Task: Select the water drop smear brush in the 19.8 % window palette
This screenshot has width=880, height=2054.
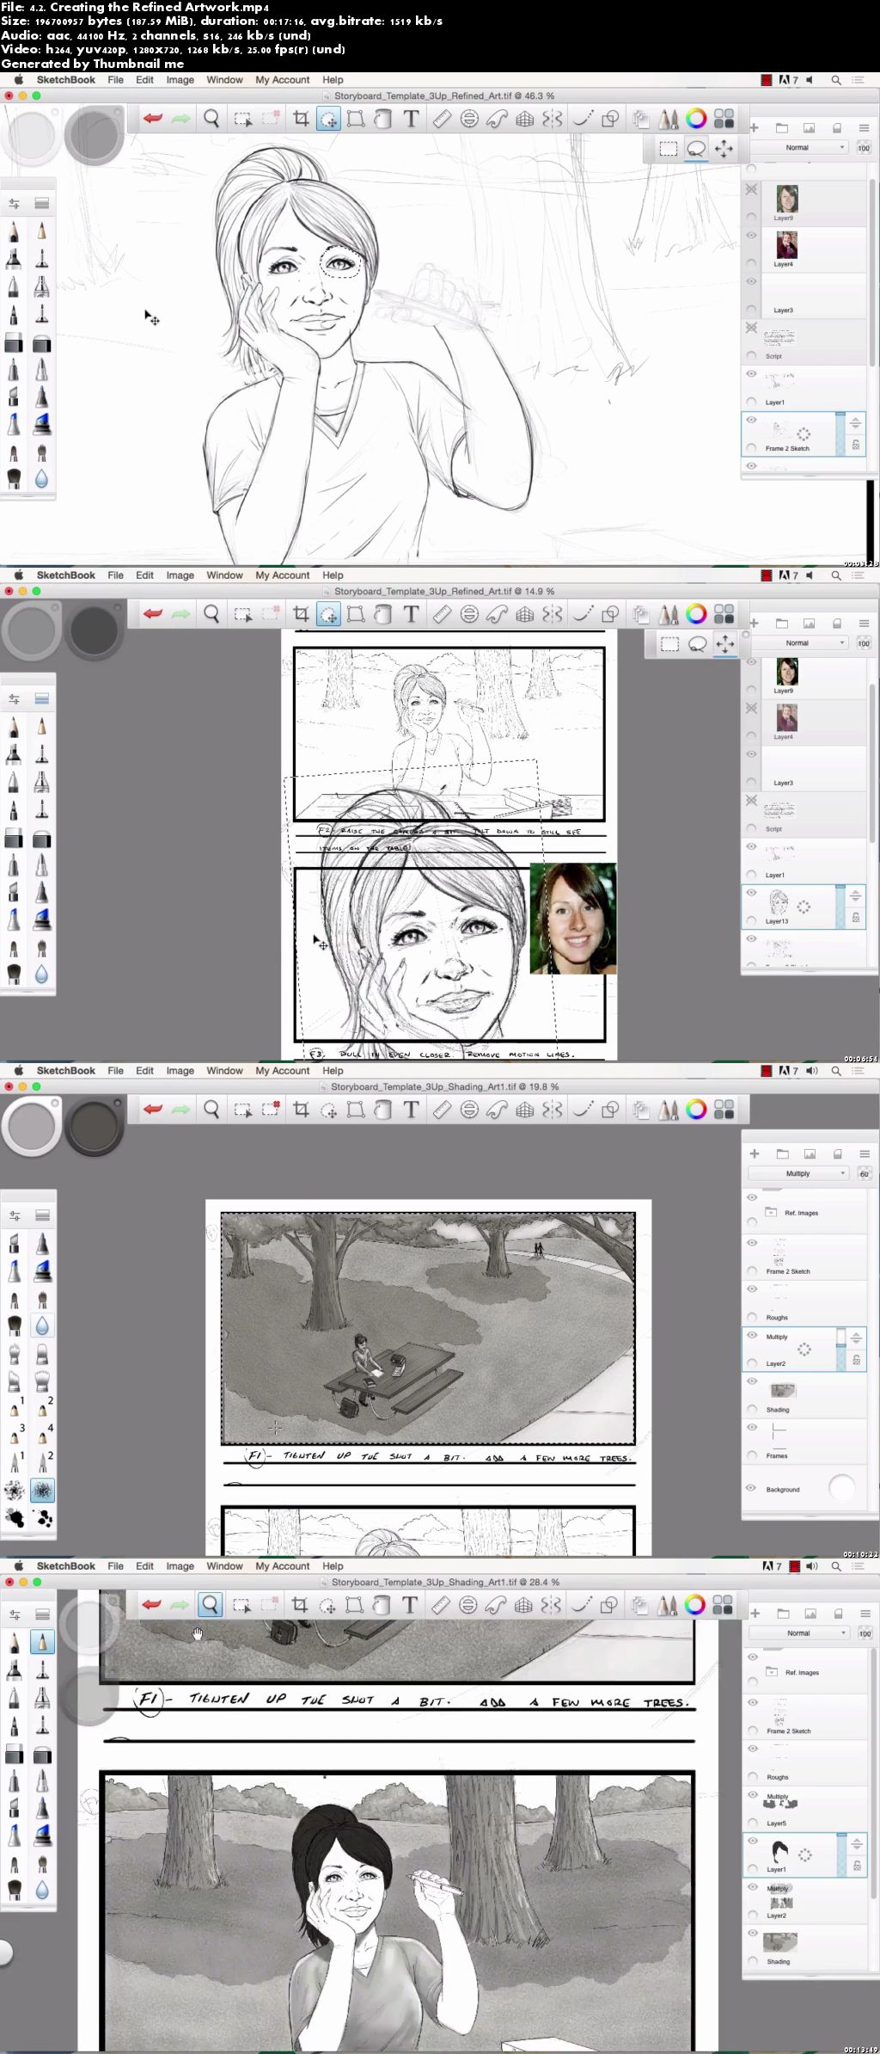Action: point(42,1325)
